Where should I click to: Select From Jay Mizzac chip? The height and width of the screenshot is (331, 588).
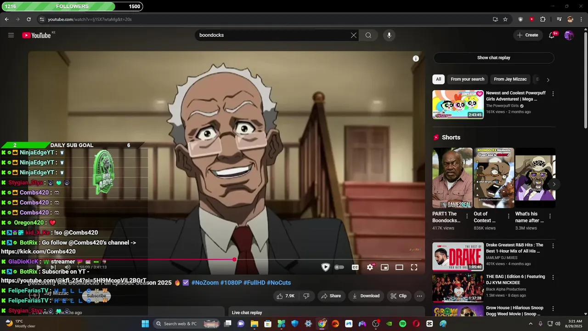point(510,79)
